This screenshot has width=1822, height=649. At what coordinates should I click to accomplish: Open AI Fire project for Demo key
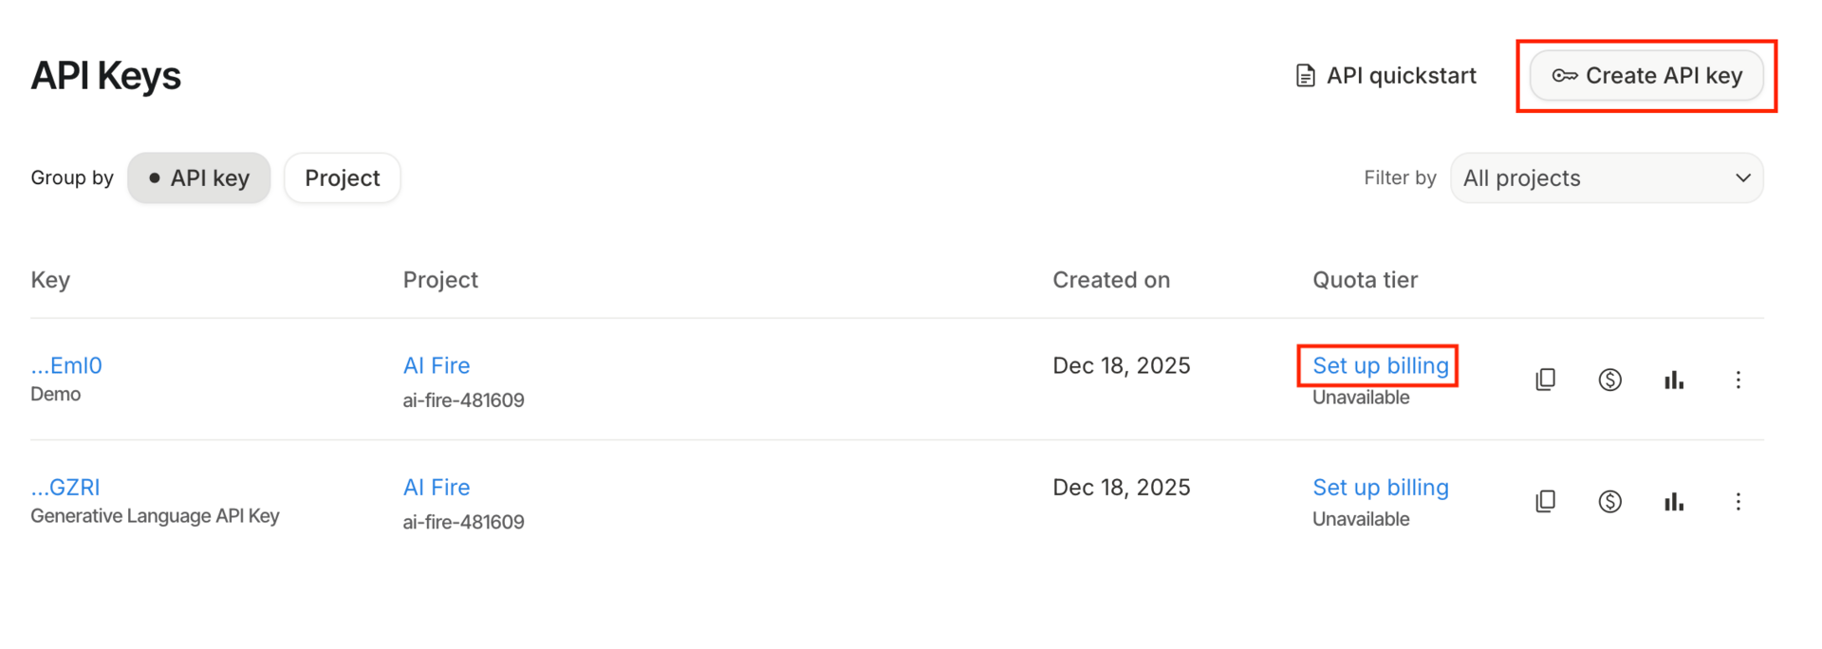(437, 366)
